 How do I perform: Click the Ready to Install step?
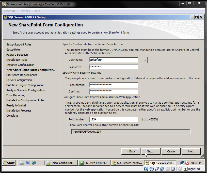tap(16, 105)
